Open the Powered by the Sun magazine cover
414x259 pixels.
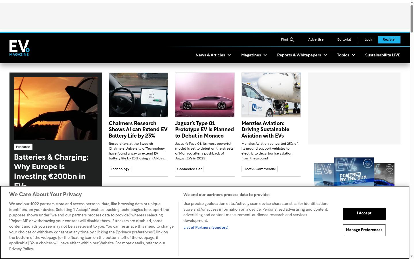(x=354, y=172)
